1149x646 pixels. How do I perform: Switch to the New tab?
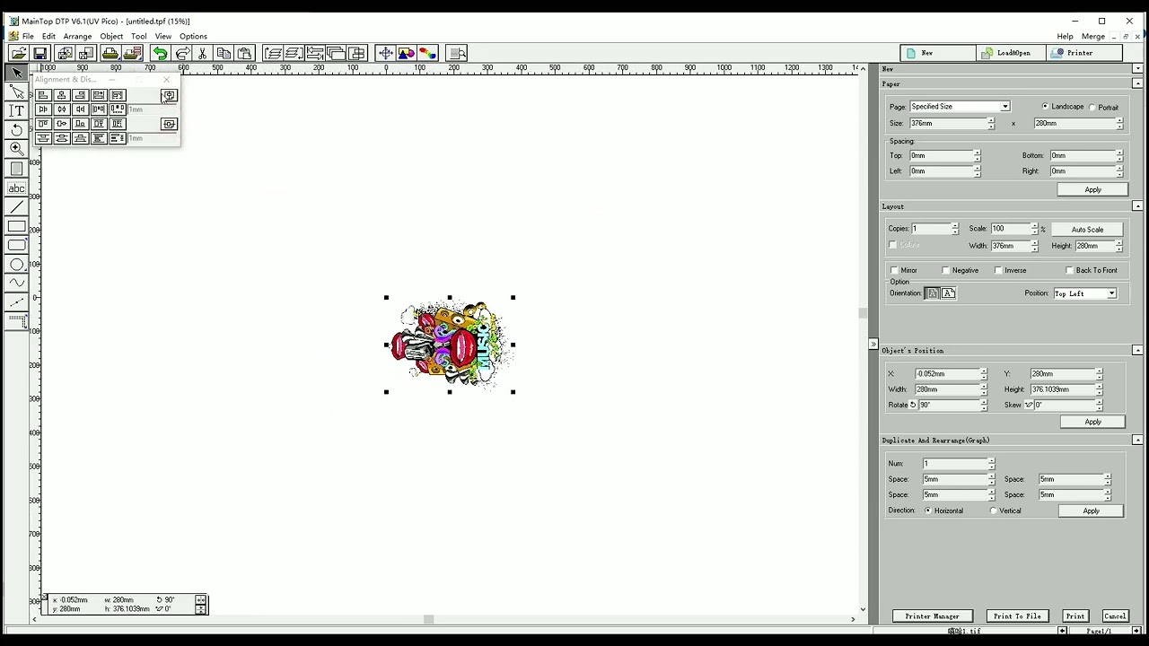938,53
